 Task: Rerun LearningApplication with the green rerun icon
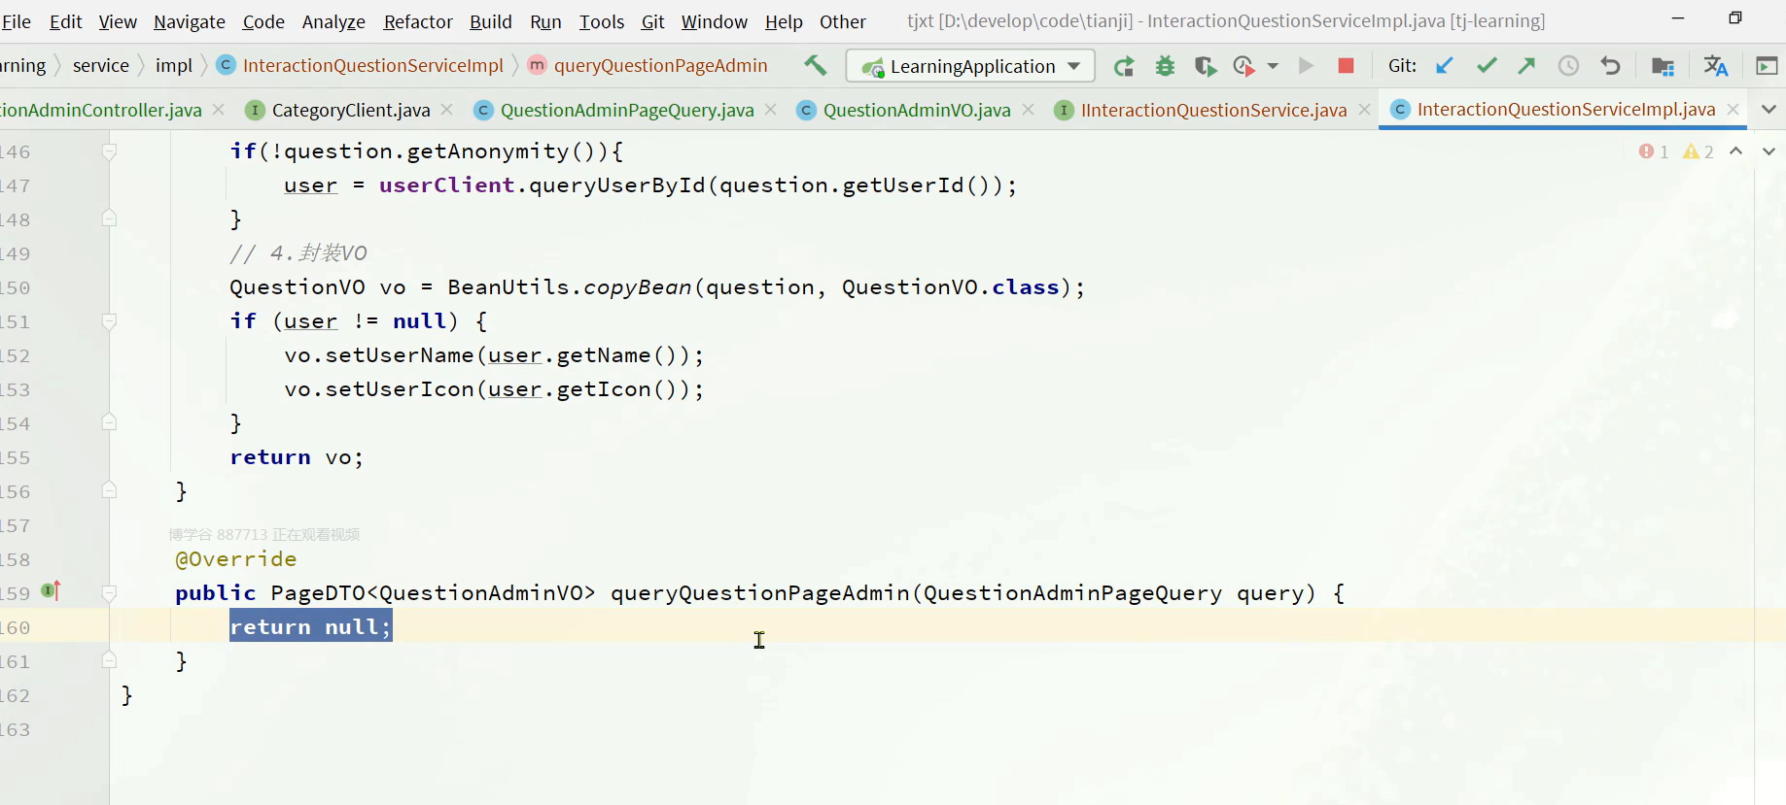pyautogui.click(x=1124, y=66)
